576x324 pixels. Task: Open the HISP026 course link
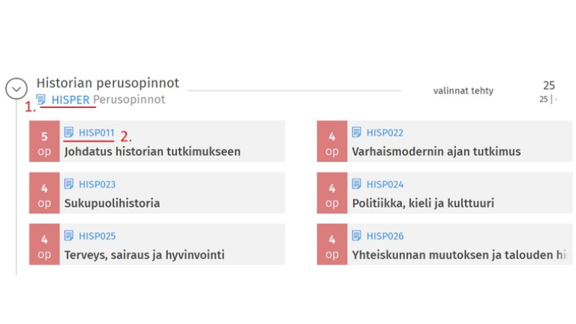[385, 236]
